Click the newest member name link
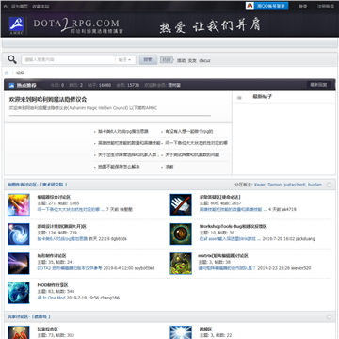 [174, 85]
